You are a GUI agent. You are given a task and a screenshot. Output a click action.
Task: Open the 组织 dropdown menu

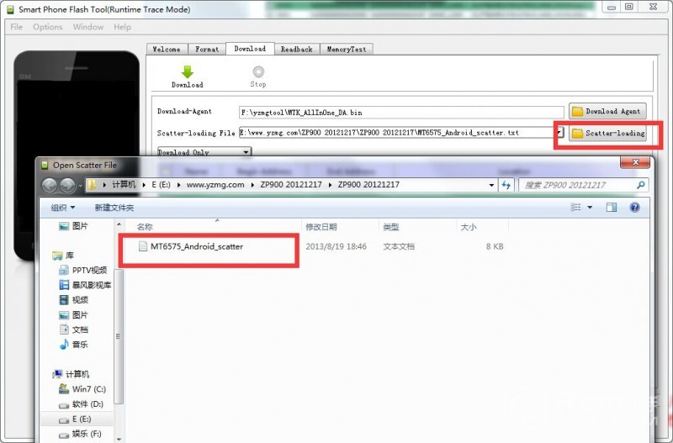tap(62, 208)
